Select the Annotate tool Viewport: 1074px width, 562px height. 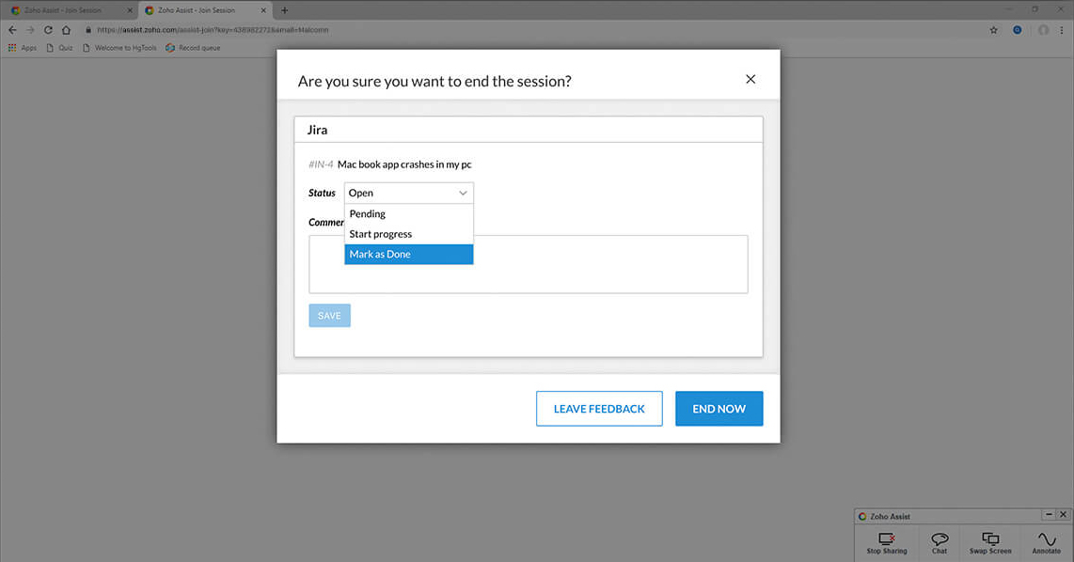1046,539
